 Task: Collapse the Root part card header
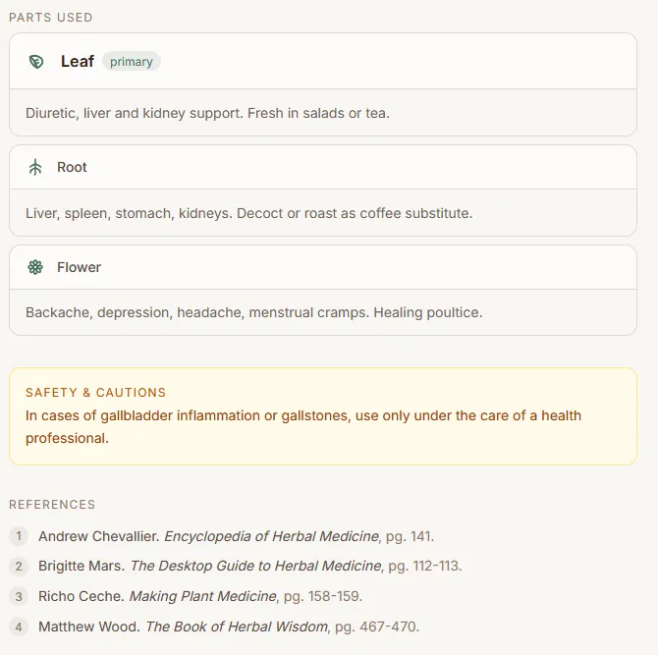[323, 167]
